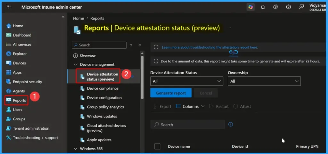Click the Users icon in navigation
The width and height of the screenshot is (328, 154).
pos(9,110)
